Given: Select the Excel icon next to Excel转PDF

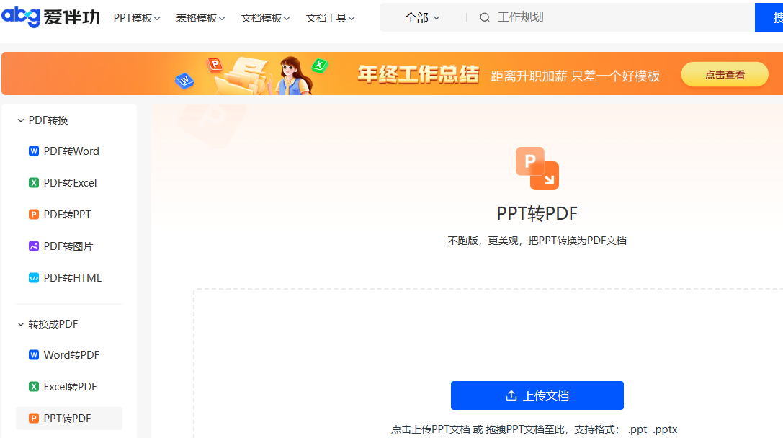Looking at the screenshot, I should [33, 386].
